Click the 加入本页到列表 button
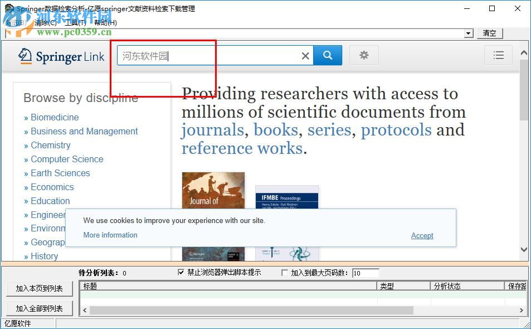The width and height of the screenshot is (531, 329). [x=39, y=288]
